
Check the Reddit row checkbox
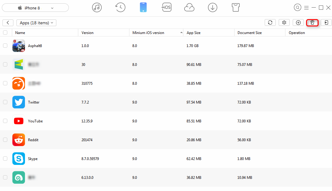click(5, 140)
